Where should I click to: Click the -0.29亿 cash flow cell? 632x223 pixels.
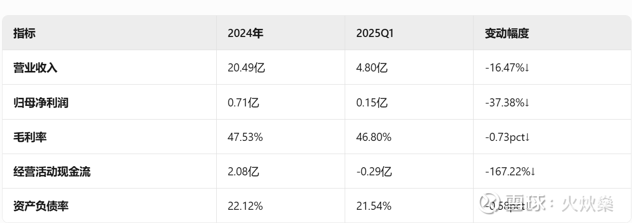pyautogui.click(x=374, y=172)
